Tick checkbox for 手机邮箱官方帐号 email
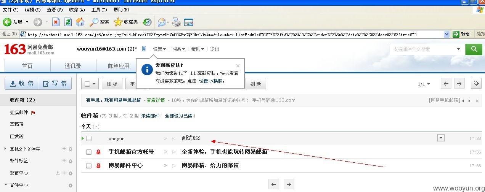Image resolution: width=485 pixels, height=192 pixels. pyautogui.click(x=89, y=152)
